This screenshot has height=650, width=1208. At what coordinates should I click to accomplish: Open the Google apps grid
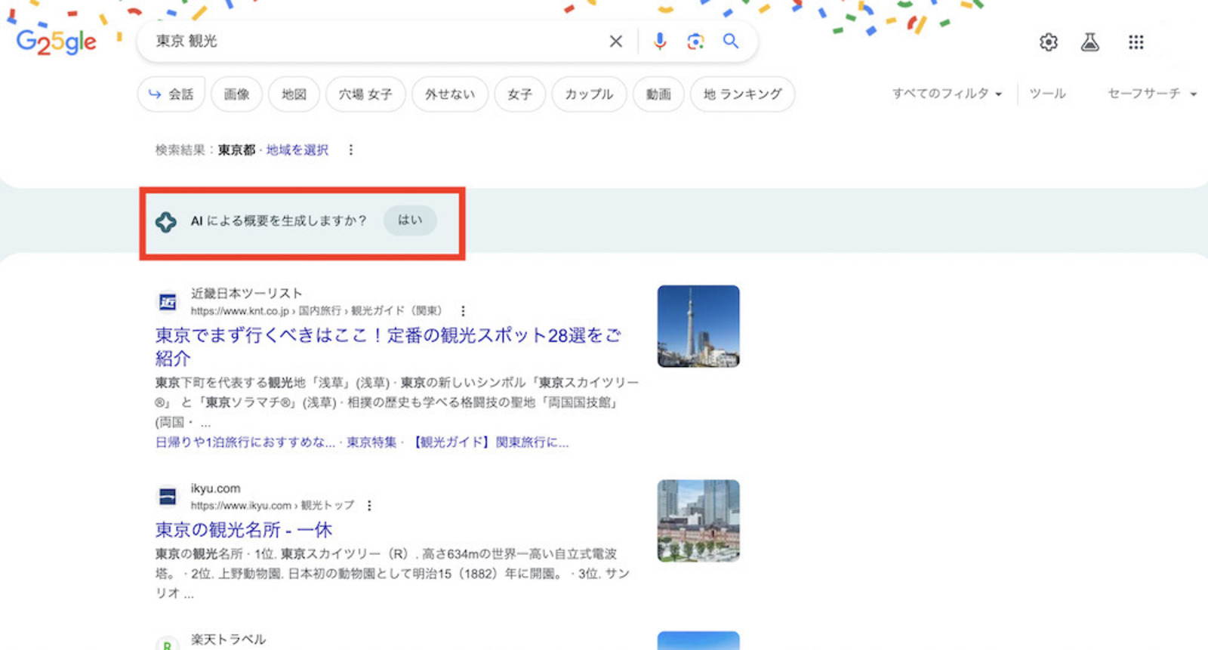1136,42
